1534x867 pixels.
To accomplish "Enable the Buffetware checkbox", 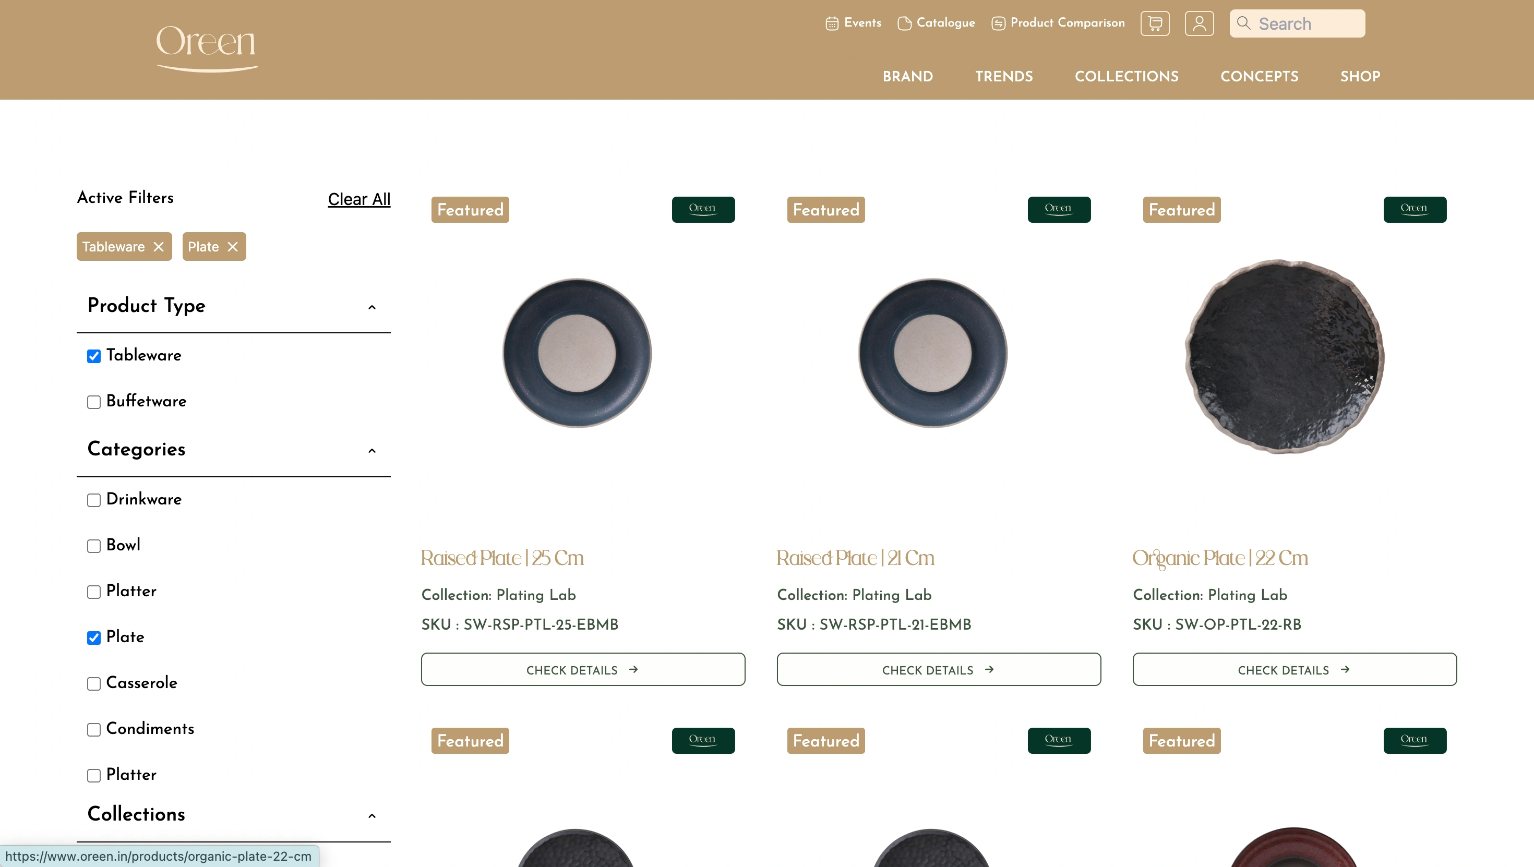I will [x=93, y=402].
